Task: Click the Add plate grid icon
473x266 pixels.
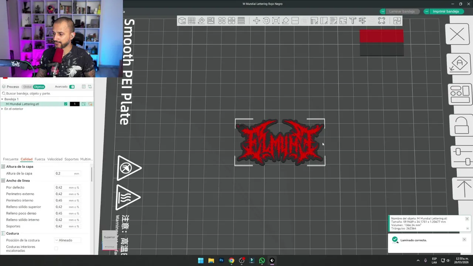Action: click(x=192, y=21)
